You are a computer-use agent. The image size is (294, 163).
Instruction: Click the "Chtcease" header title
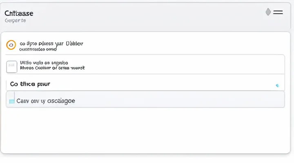point(19,13)
